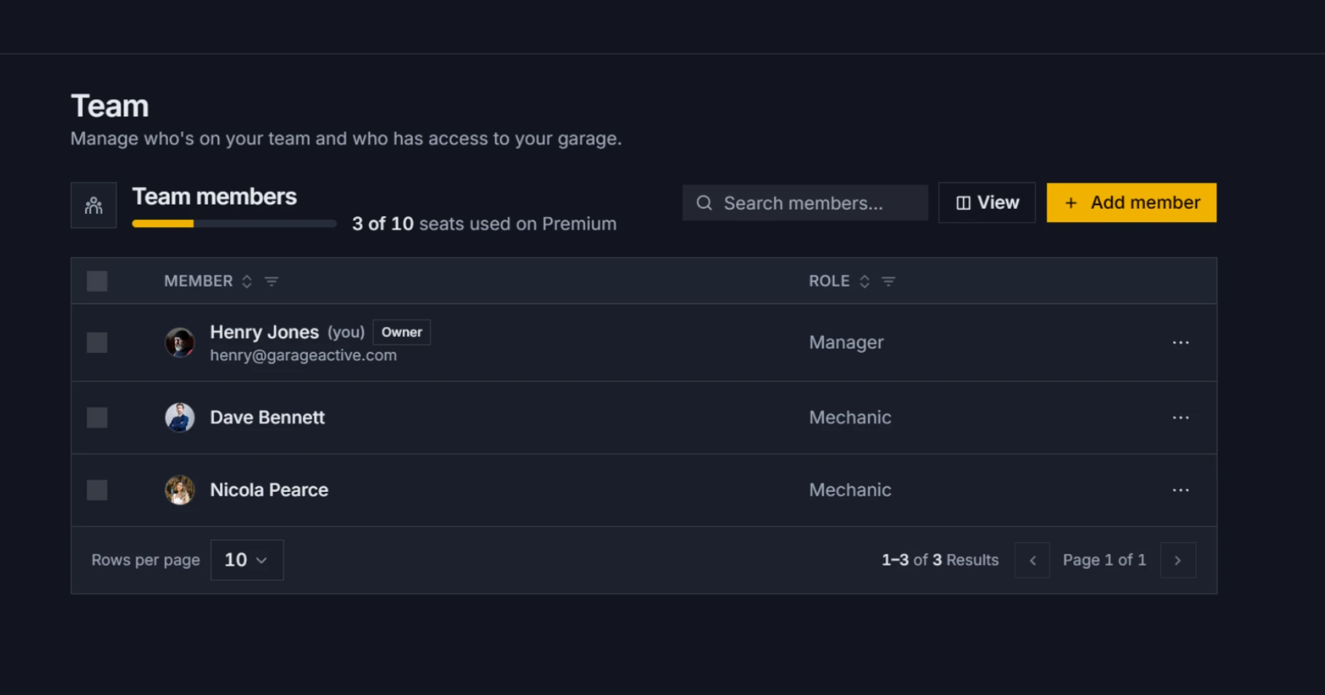Click 'Page 1 of 1' label
The height and width of the screenshot is (695, 1325).
[1104, 560]
